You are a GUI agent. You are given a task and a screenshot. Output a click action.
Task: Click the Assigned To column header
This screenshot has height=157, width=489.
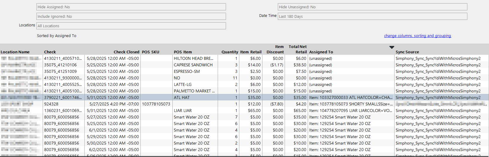(321, 52)
